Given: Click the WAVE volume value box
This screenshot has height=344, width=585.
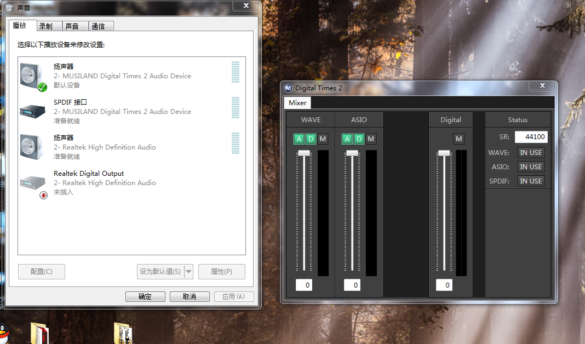Looking at the screenshot, I should coord(304,285).
